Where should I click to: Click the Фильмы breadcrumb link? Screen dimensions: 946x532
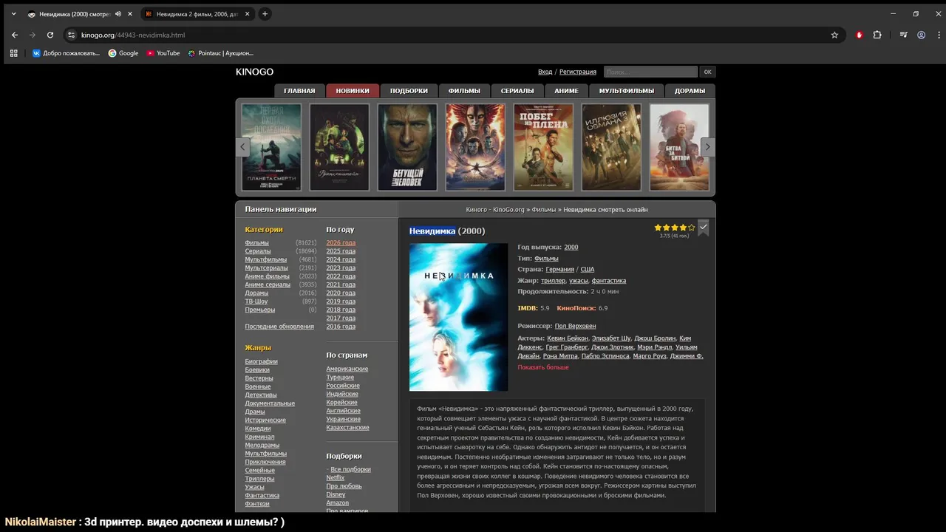click(x=543, y=210)
